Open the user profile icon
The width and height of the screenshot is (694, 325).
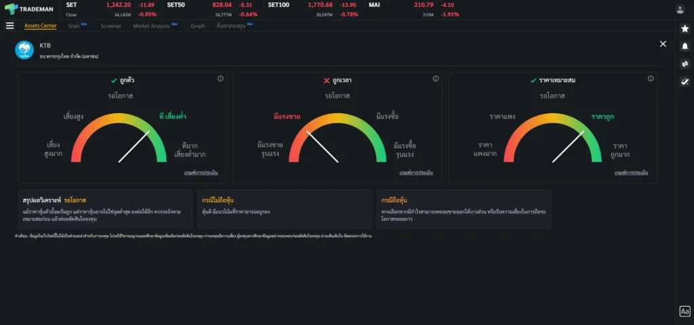point(680,9)
